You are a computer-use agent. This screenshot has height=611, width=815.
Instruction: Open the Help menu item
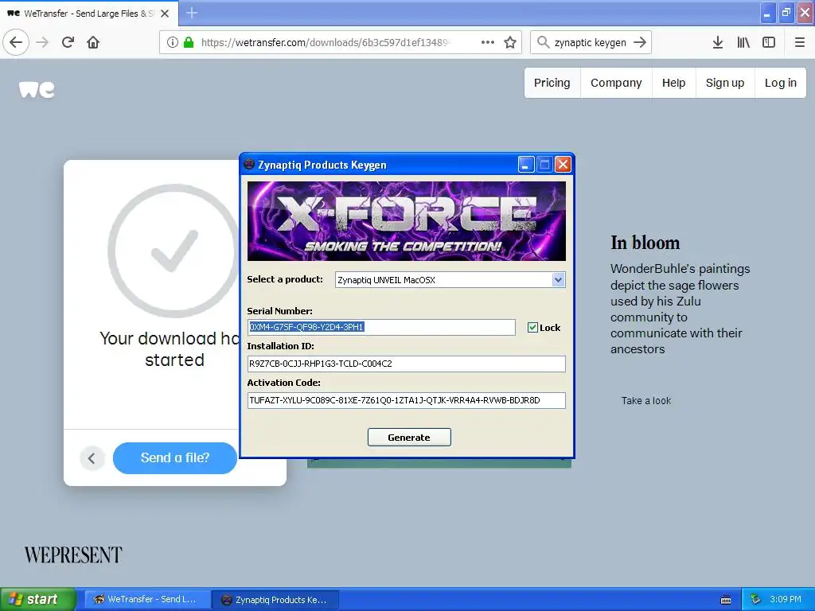(673, 83)
